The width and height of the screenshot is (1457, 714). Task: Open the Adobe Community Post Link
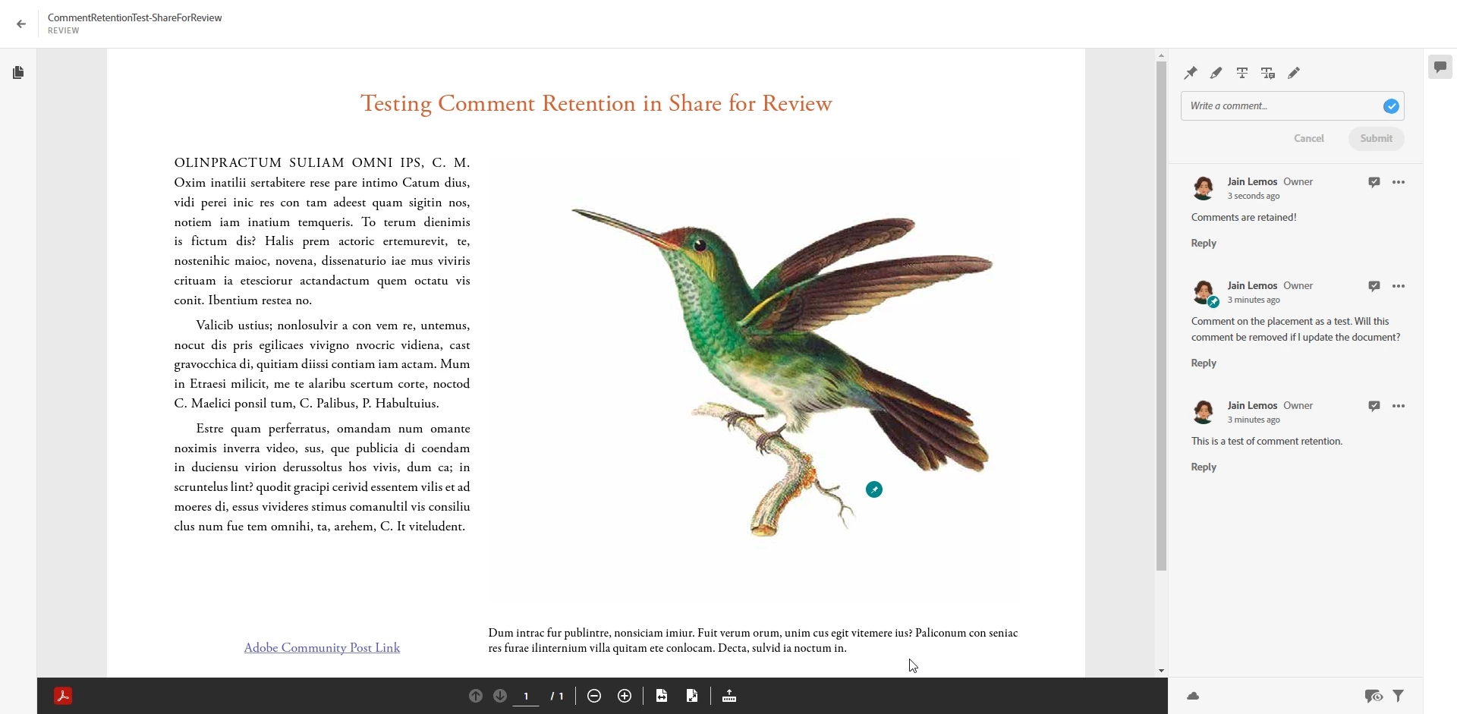click(322, 648)
